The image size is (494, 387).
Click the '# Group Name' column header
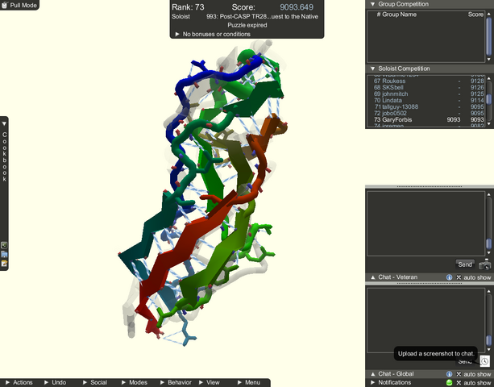396,15
